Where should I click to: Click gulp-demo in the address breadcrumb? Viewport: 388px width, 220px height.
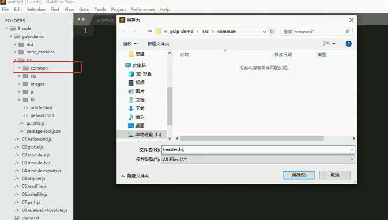tap(182, 32)
